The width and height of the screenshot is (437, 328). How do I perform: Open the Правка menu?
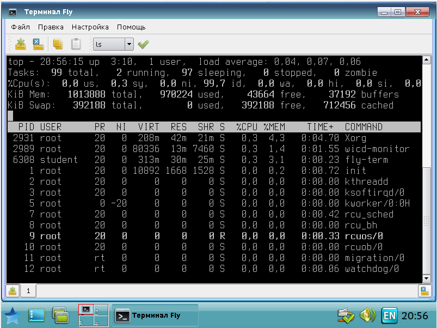(51, 27)
